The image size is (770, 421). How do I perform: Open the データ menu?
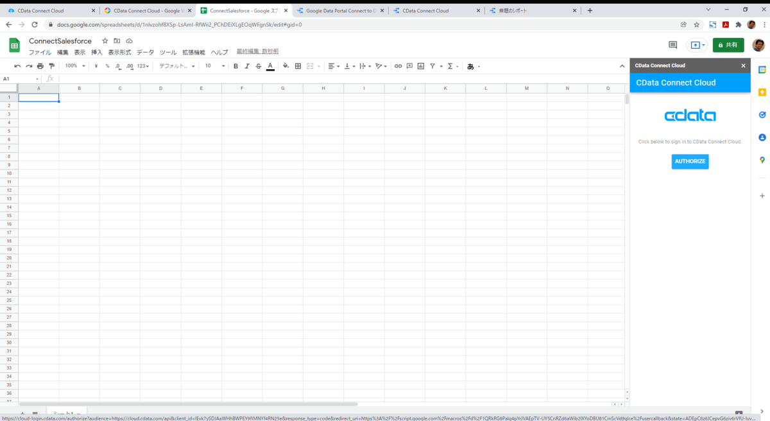pos(146,53)
